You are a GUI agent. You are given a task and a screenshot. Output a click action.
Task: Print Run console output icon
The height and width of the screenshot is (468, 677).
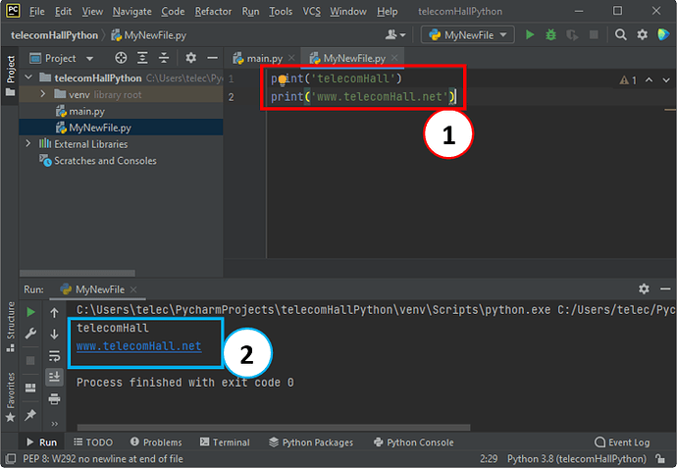click(x=54, y=398)
